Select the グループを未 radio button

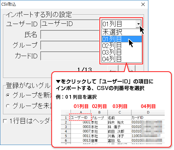pyautogui.click(x=8, y=106)
